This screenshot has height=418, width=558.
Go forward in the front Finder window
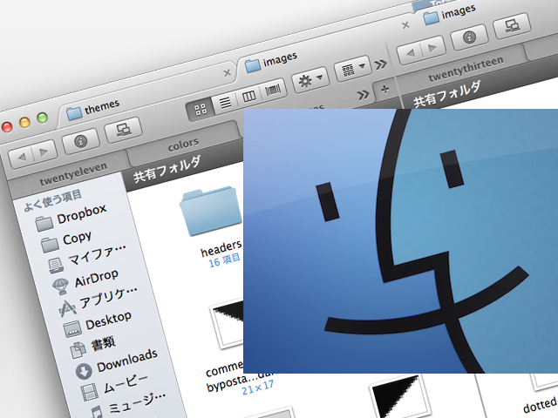click(x=44, y=152)
